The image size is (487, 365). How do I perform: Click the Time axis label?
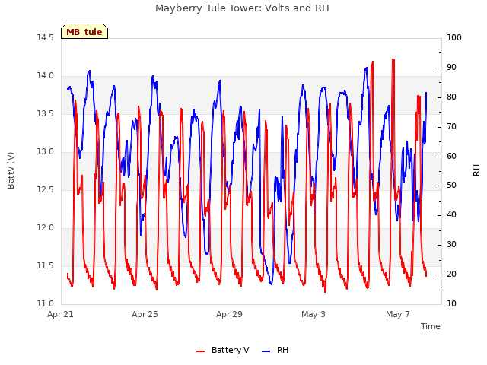(x=430, y=326)
